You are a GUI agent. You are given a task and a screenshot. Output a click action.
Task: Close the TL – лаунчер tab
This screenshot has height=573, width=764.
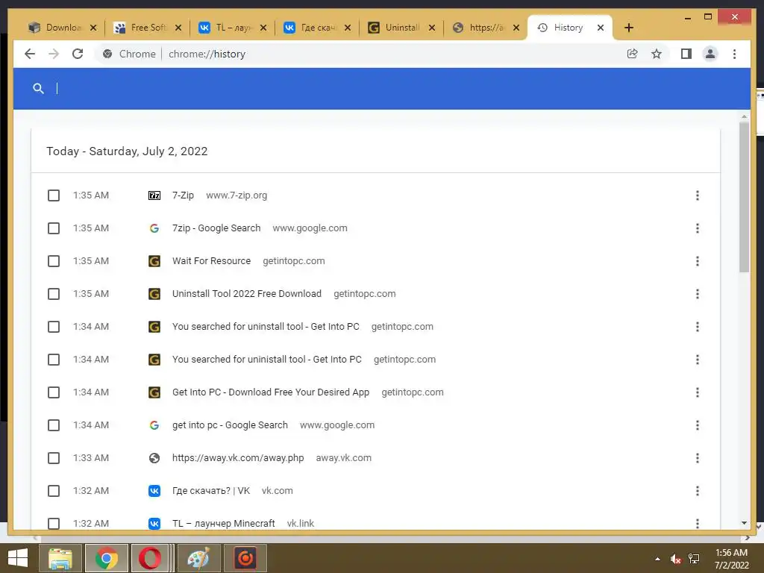[263, 28]
